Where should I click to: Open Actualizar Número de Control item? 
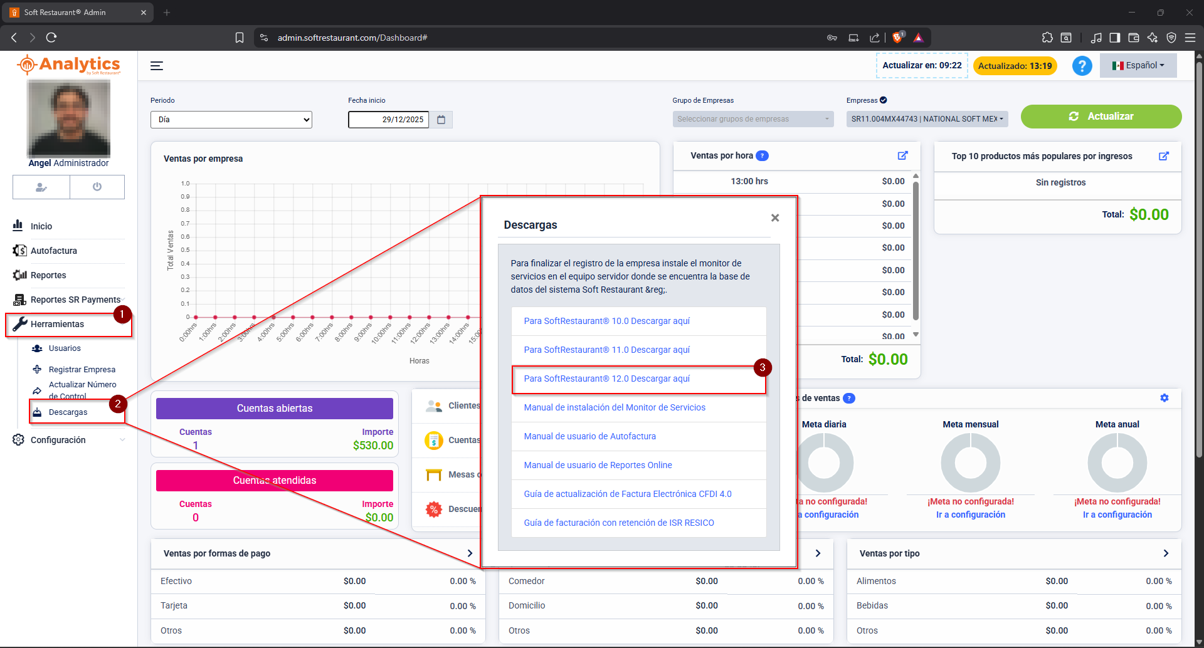[x=82, y=390]
